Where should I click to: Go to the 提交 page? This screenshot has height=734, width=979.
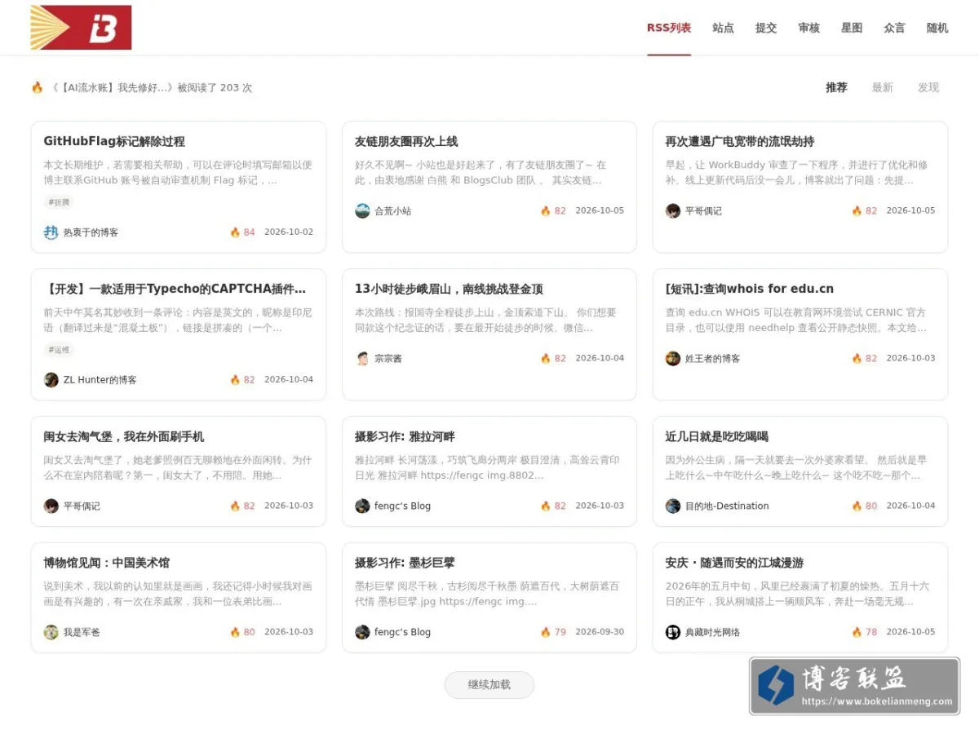tap(766, 28)
